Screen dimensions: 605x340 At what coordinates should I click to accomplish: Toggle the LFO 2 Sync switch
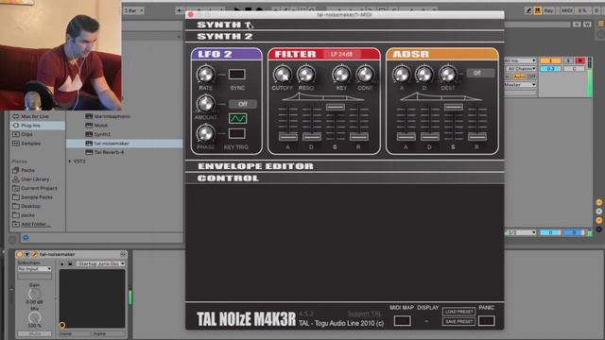[x=237, y=74]
